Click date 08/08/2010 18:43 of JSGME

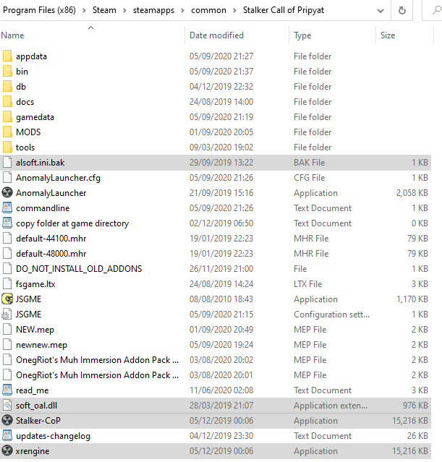tap(221, 299)
